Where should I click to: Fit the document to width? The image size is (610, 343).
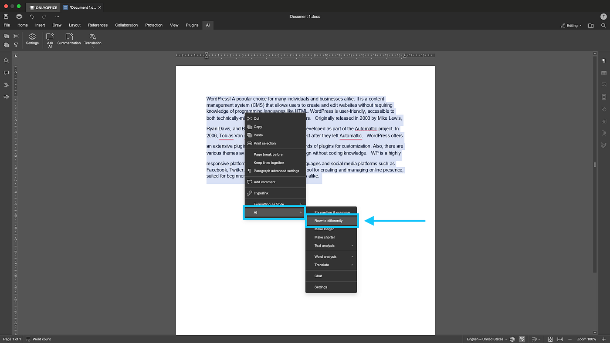pyautogui.click(x=560, y=339)
